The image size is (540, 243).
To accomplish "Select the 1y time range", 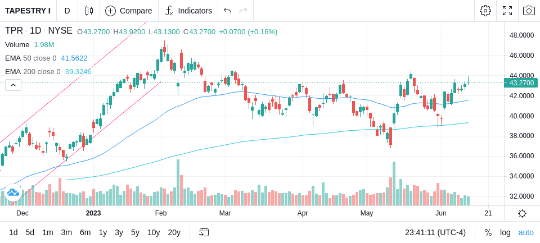I will (x=102, y=233).
